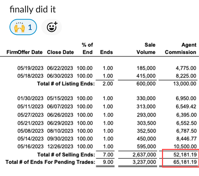This screenshot has height=176, width=199.
Task: Click the 3,237,000 total sale volume
Action: click(x=144, y=162)
